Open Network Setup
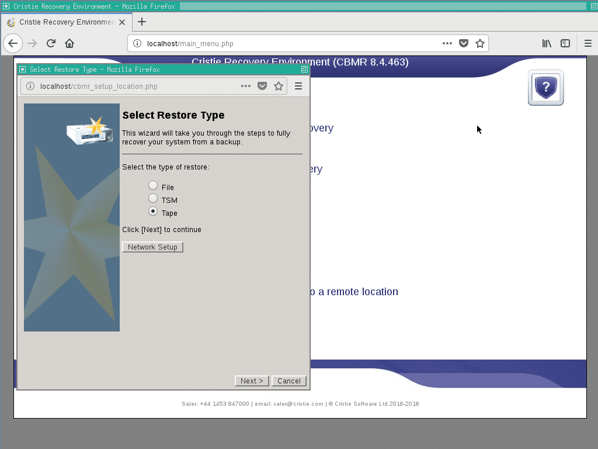This screenshot has width=598, height=449. click(x=152, y=247)
